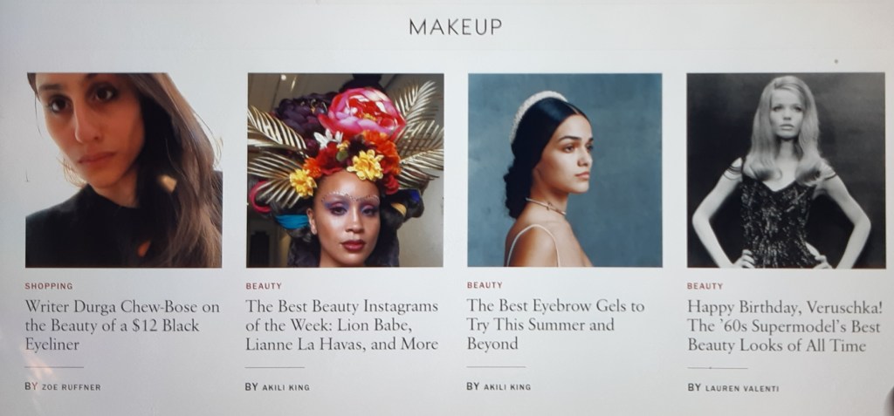894x416 pixels.
Task: Click 'Lianne La Havas, and More' headline line
Action: coord(342,344)
